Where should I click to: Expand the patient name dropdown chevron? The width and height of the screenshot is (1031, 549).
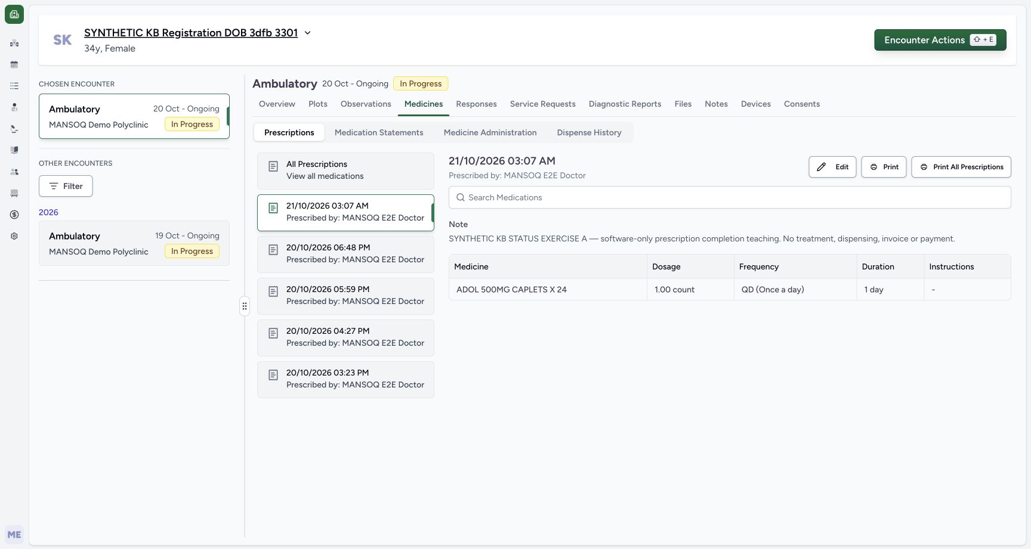(x=308, y=33)
